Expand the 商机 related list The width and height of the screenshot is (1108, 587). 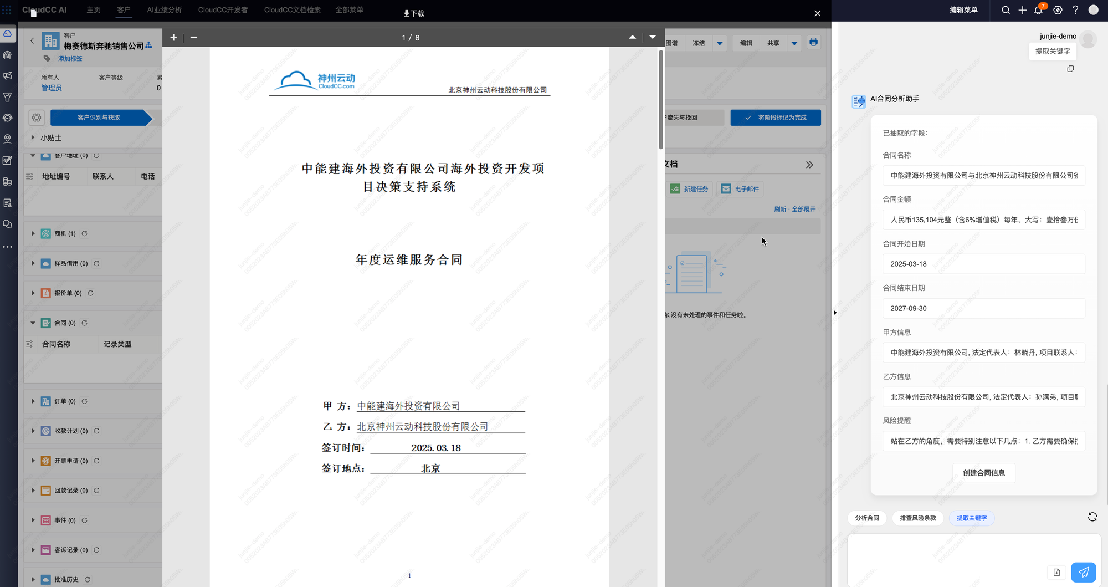[x=33, y=234]
